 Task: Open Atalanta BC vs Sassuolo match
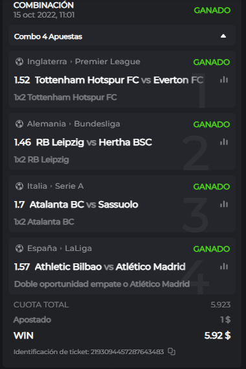[84, 204]
